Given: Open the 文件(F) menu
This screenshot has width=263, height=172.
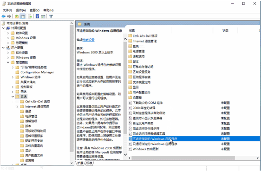Looking at the screenshot, I should coord(7,10).
